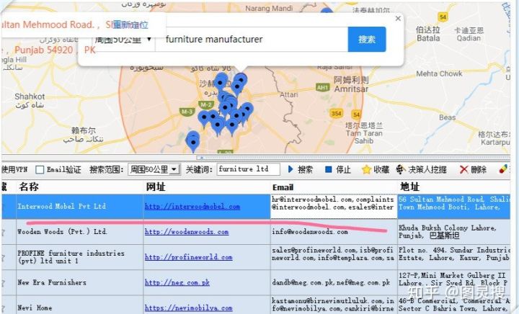Sort by the 名称 column header
Viewport: 519px width, 314px height.
[79, 187]
